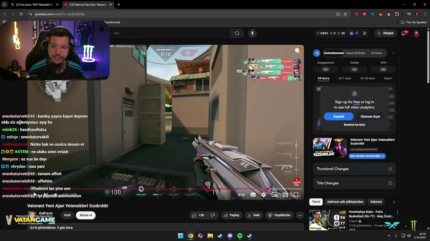
Task: Bookmark this page with the star icon
Action: (x=345, y=14)
